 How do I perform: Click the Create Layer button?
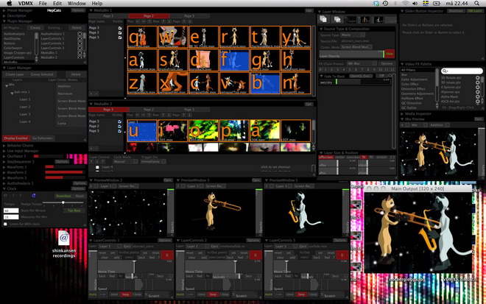point(15,74)
